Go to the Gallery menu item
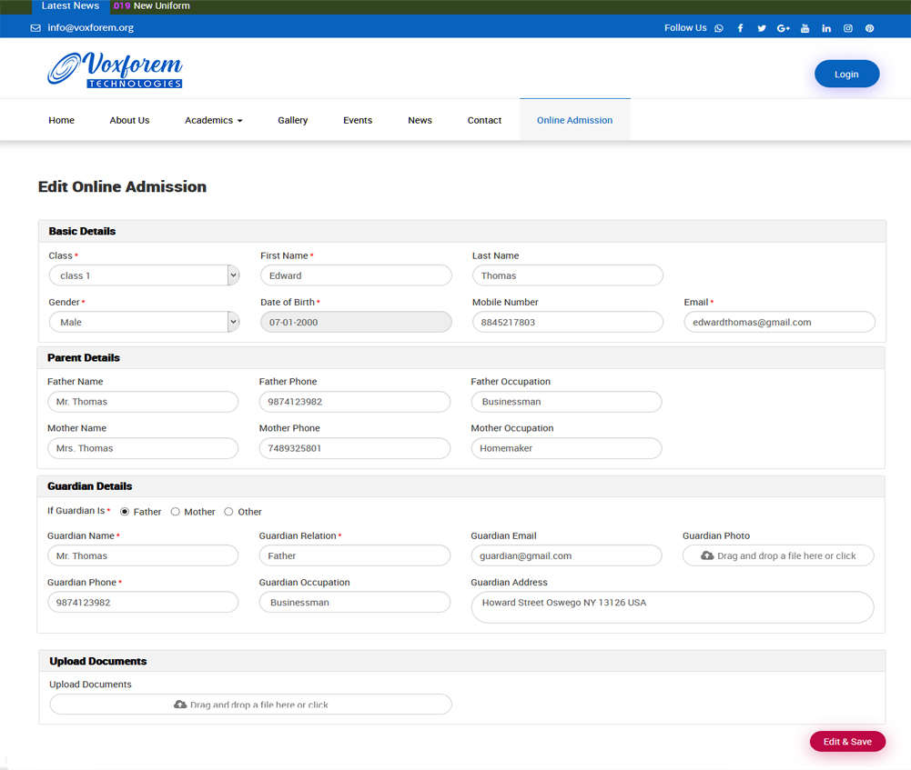The height and width of the screenshot is (770, 911). 292,120
